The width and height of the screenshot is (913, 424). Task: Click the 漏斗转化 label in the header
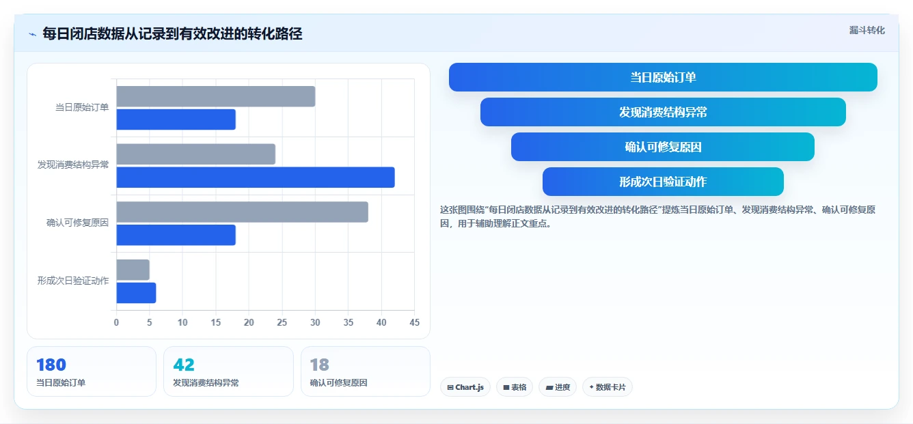867,31
